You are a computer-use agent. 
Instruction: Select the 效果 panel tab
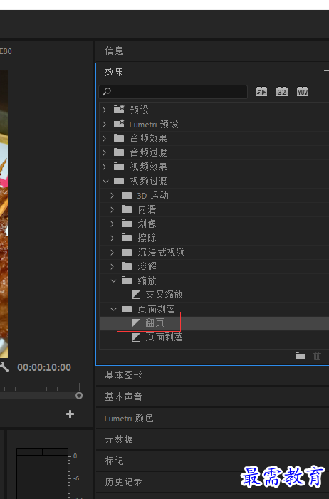114,72
